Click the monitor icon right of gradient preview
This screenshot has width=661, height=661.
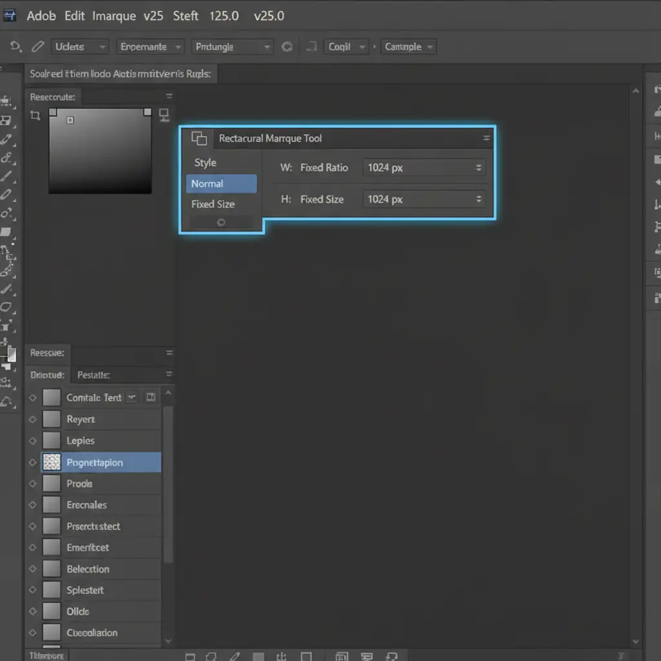(164, 116)
